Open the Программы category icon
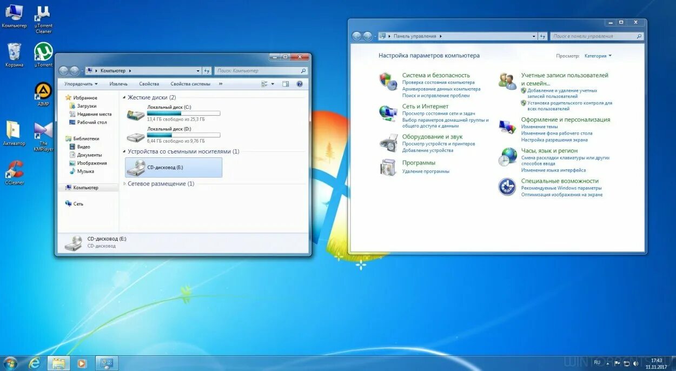 [x=388, y=168]
